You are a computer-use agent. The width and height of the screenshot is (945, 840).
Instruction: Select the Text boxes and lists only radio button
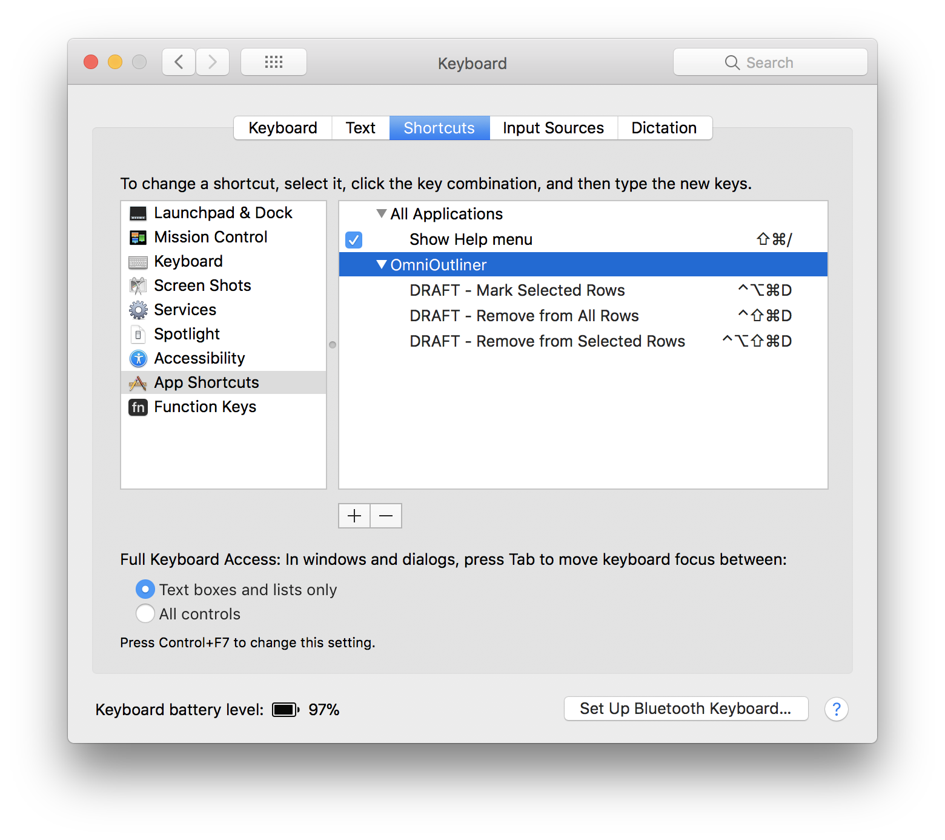(x=145, y=589)
